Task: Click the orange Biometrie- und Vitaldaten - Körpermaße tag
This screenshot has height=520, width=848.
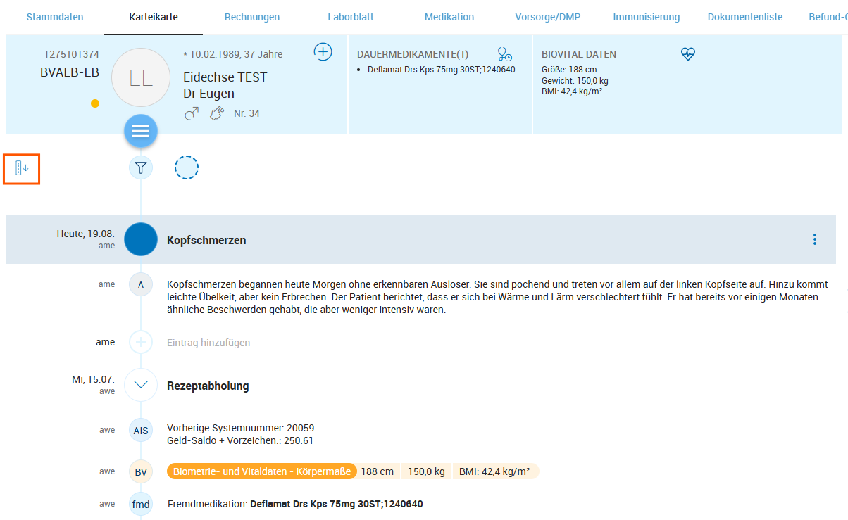Action: tap(262, 471)
